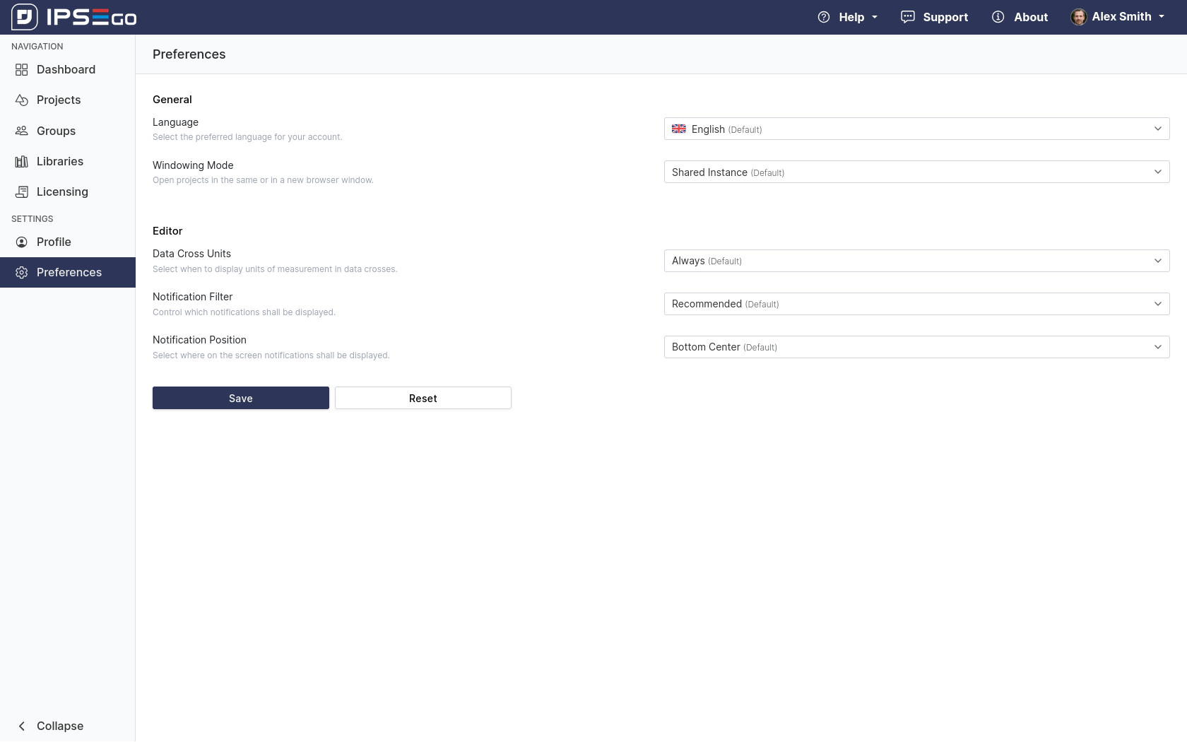Open the Data Cross Units dropdown
The height and width of the screenshot is (742, 1187).
[x=916, y=261]
